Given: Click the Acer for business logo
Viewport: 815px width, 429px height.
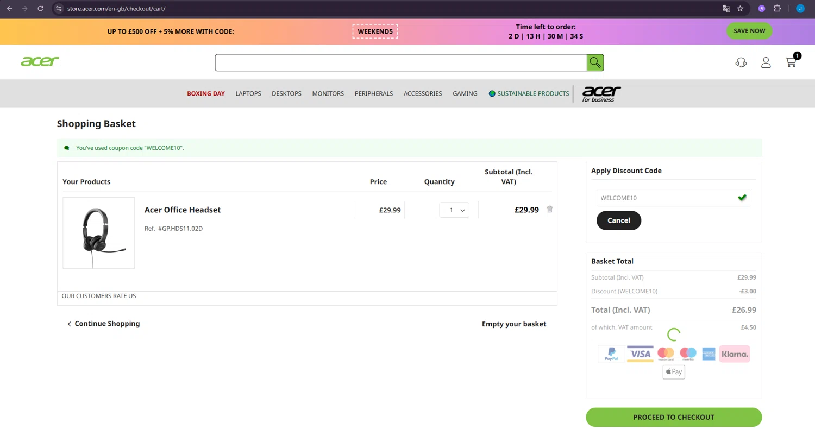Looking at the screenshot, I should click(601, 93).
